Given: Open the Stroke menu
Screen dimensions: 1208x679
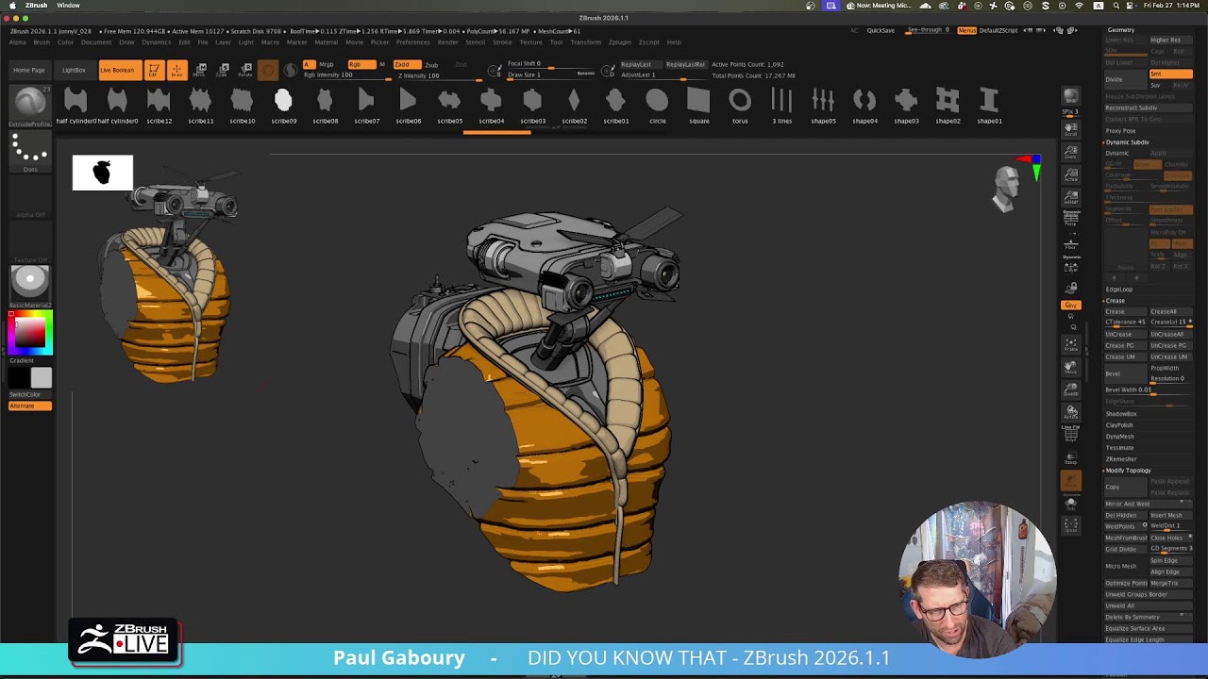Looking at the screenshot, I should [502, 42].
